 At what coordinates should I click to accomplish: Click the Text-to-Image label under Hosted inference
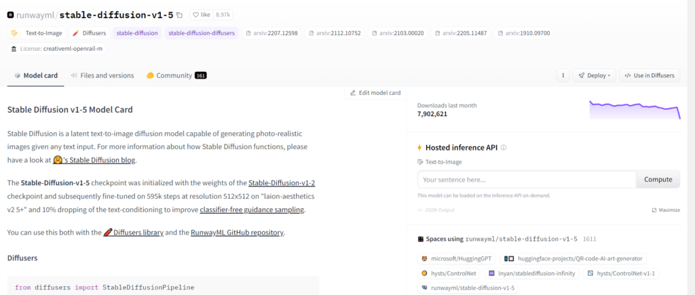444,161
